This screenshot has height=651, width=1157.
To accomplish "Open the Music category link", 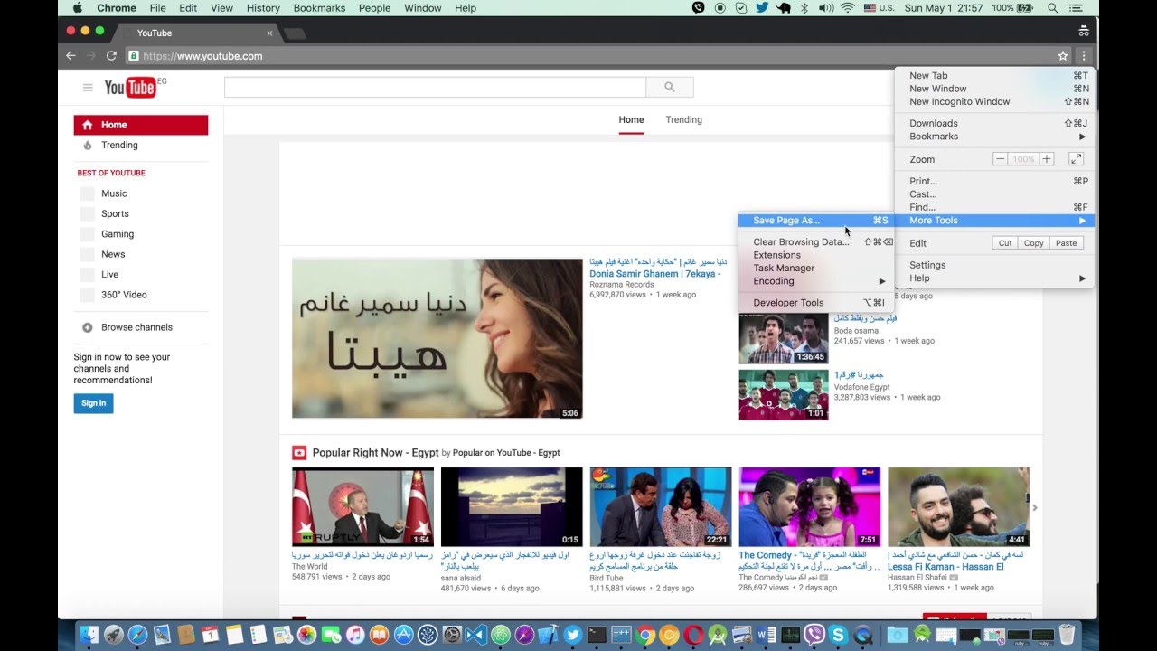I will coord(114,193).
